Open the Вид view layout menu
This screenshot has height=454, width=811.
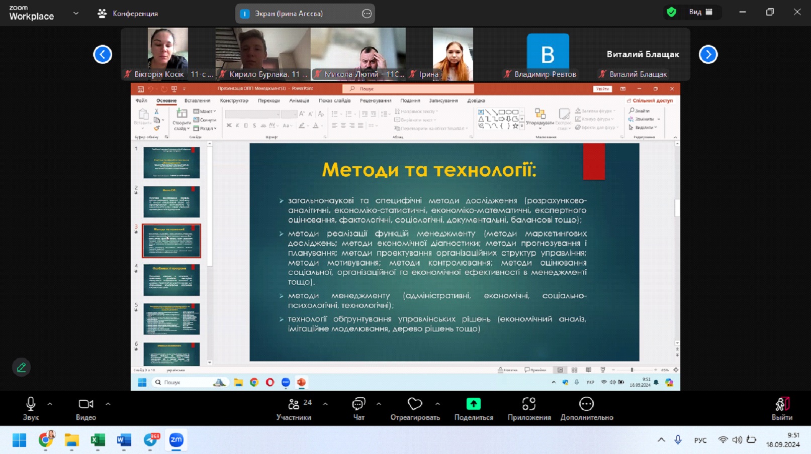pos(700,12)
